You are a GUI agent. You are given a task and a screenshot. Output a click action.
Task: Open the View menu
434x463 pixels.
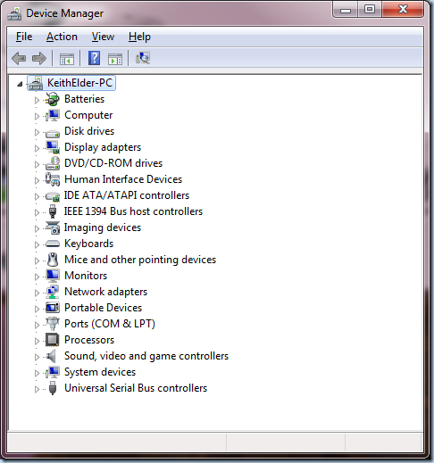point(103,37)
